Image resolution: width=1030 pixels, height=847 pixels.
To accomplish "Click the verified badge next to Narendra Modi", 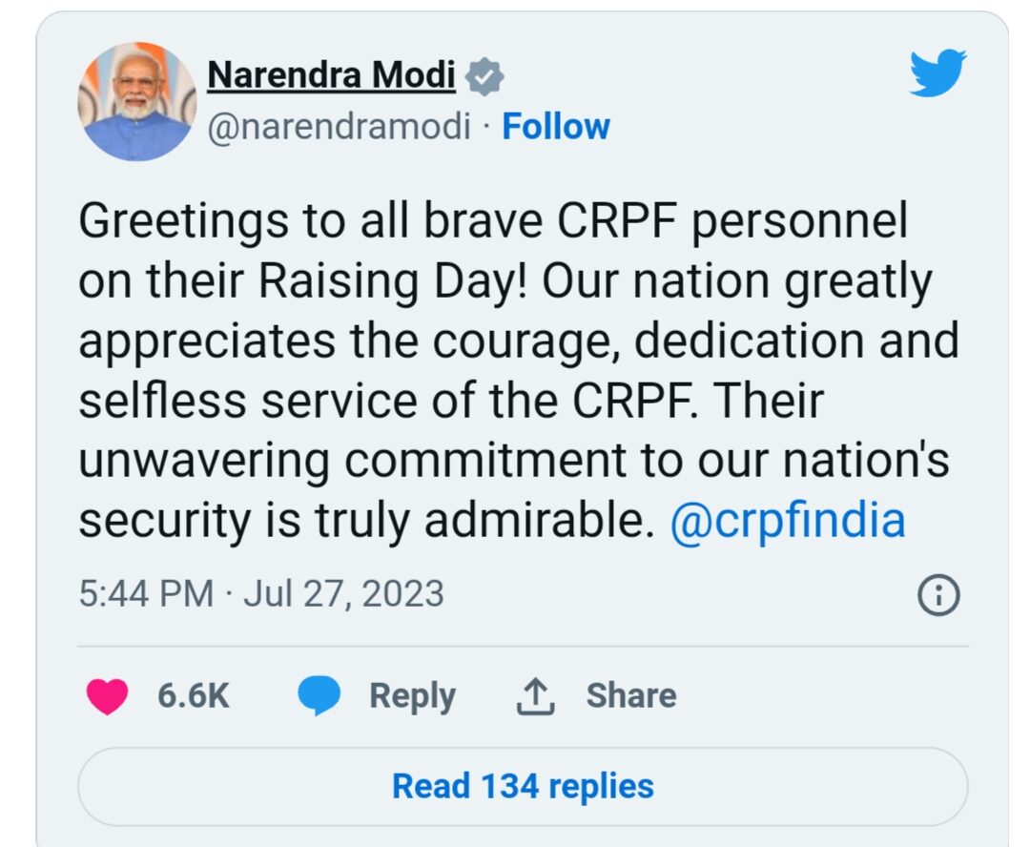I will pos(484,76).
